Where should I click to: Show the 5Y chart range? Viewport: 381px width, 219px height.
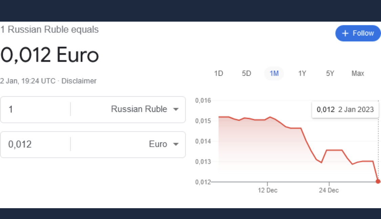330,73
